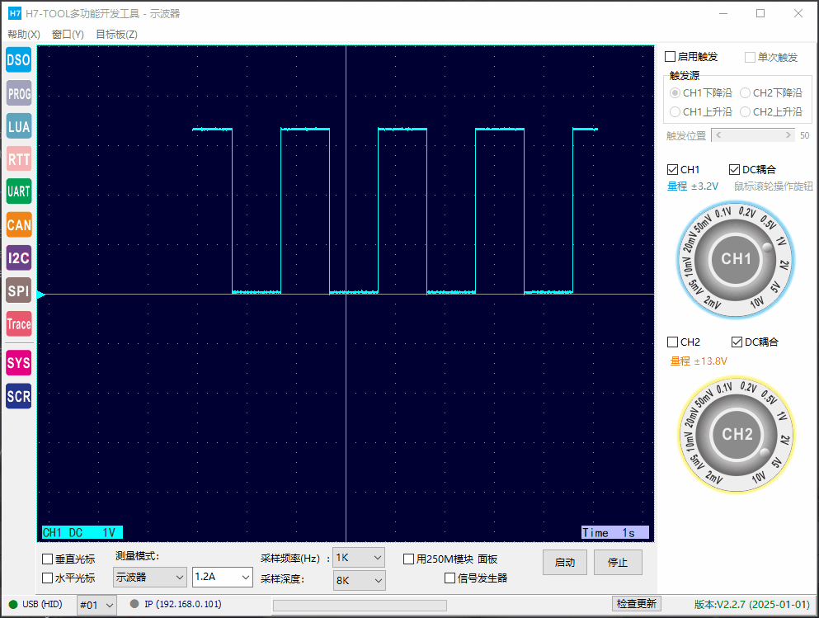Expand the 测量模式 示波器 dropdown

[150, 578]
